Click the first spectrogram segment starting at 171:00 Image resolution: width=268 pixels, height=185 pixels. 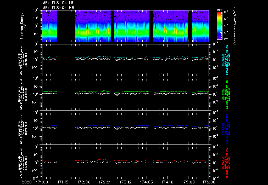click(49, 26)
